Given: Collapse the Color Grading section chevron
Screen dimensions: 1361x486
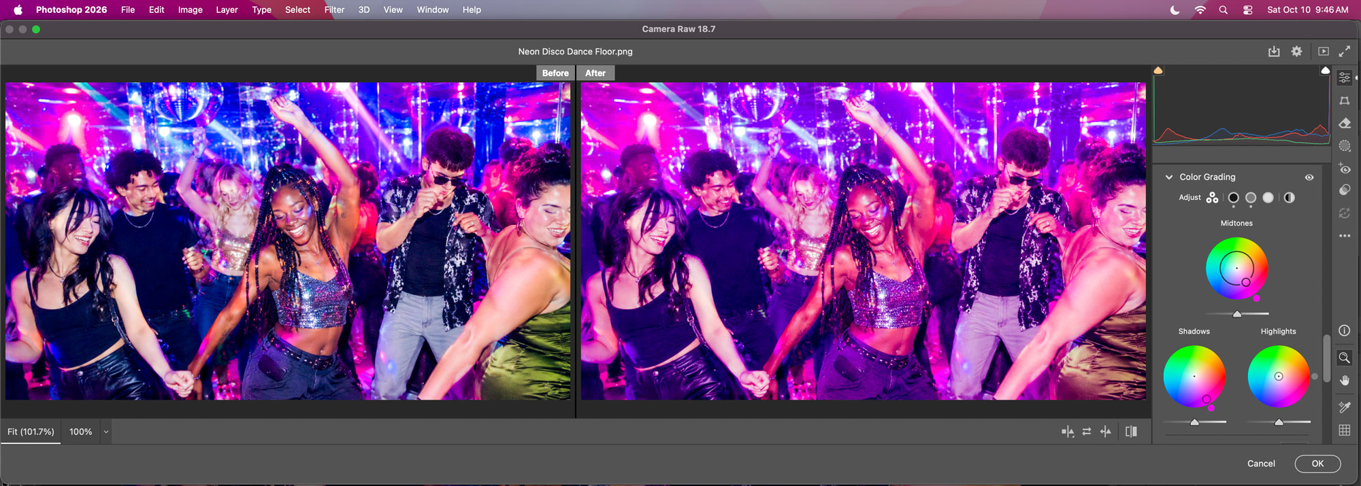Looking at the screenshot, I should 1169,177.
